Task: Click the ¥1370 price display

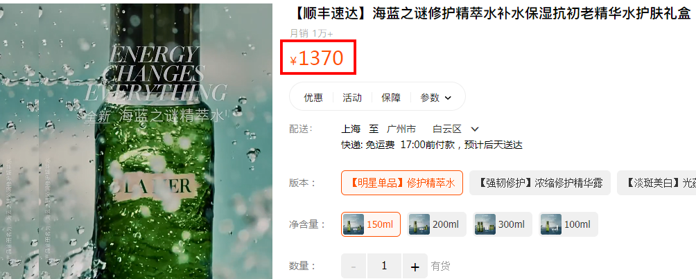Action: tap(317, 58)
